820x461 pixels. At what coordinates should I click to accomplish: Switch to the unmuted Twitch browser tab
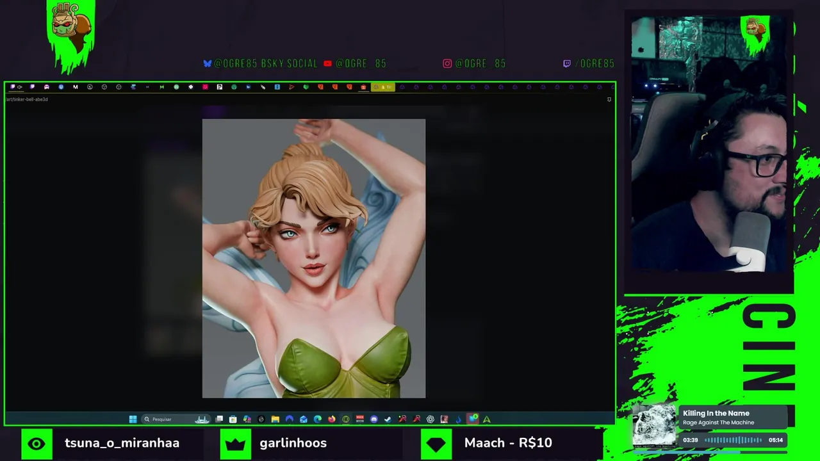tap(32, 87)
